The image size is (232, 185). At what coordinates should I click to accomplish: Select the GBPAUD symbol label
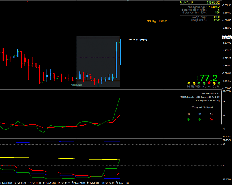click(x=186, y=2)
